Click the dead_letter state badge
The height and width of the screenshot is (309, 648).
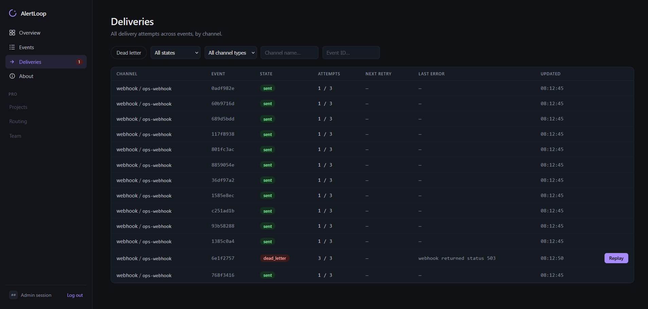click(275, 258)
